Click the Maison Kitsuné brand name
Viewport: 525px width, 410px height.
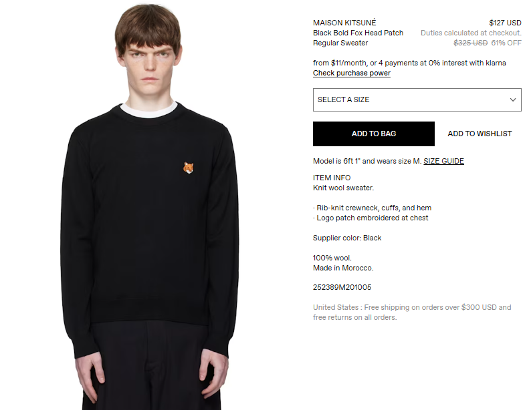tap(344, 23)
